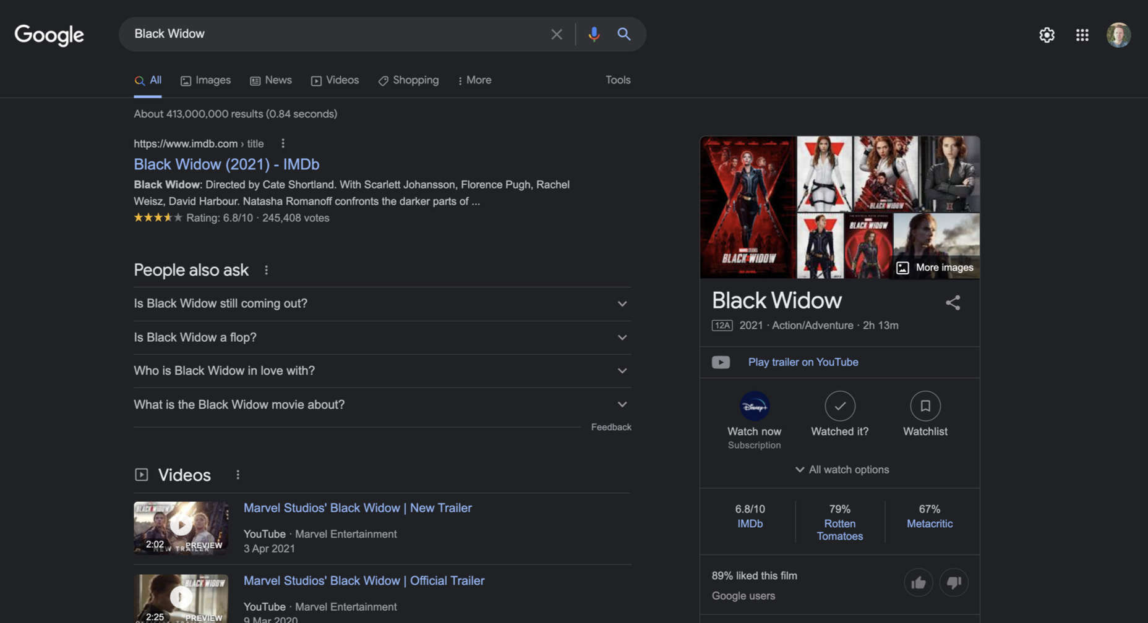
Task: Share the Black Widow knowledge panel
Action: tap(953, 302)
